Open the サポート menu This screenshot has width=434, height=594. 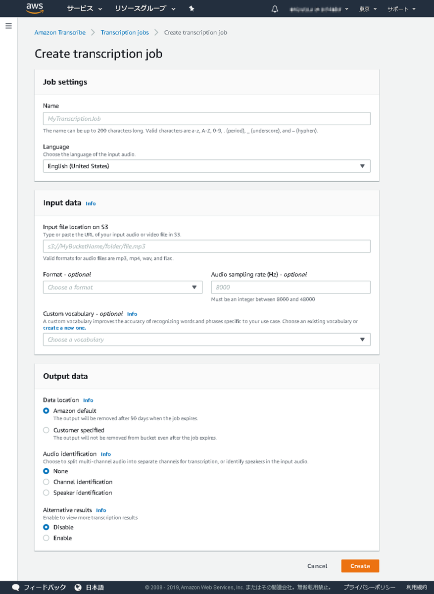tap(401, 9)
